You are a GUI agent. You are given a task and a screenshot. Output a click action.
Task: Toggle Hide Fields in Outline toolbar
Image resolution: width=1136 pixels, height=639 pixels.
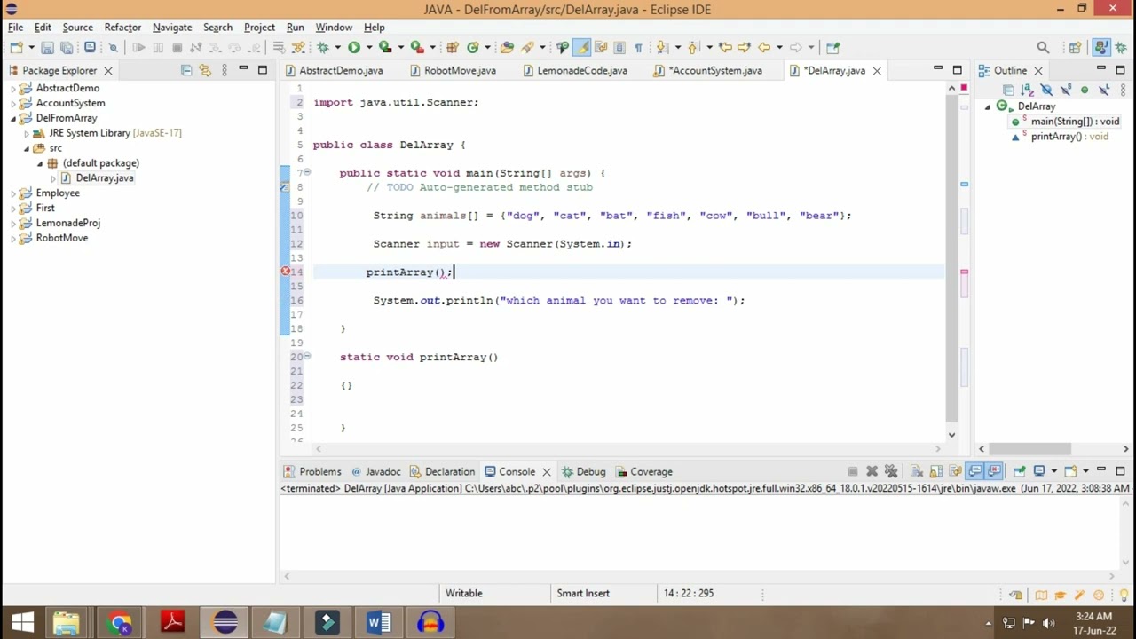click(x=1046, y=90)
